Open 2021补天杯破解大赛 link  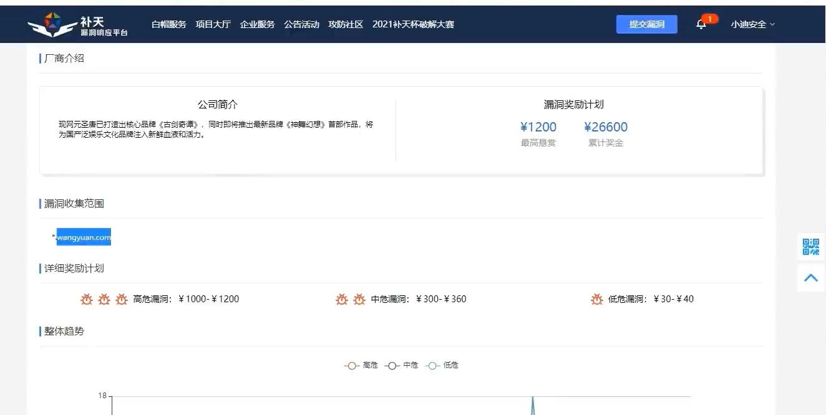pos(413,25)
